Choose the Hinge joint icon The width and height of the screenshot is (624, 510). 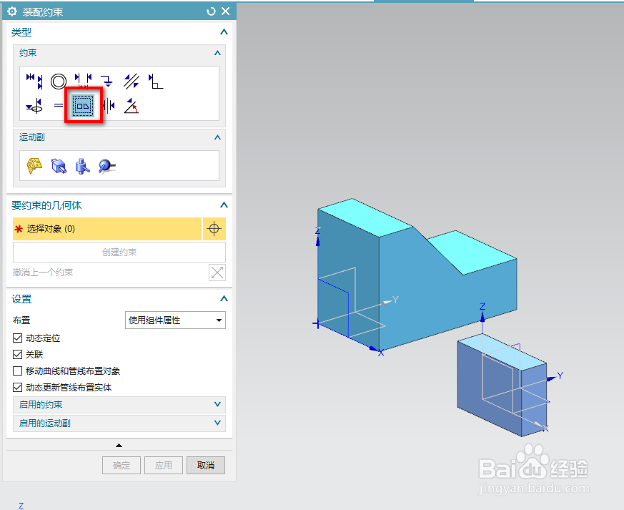tap(34, 166)
